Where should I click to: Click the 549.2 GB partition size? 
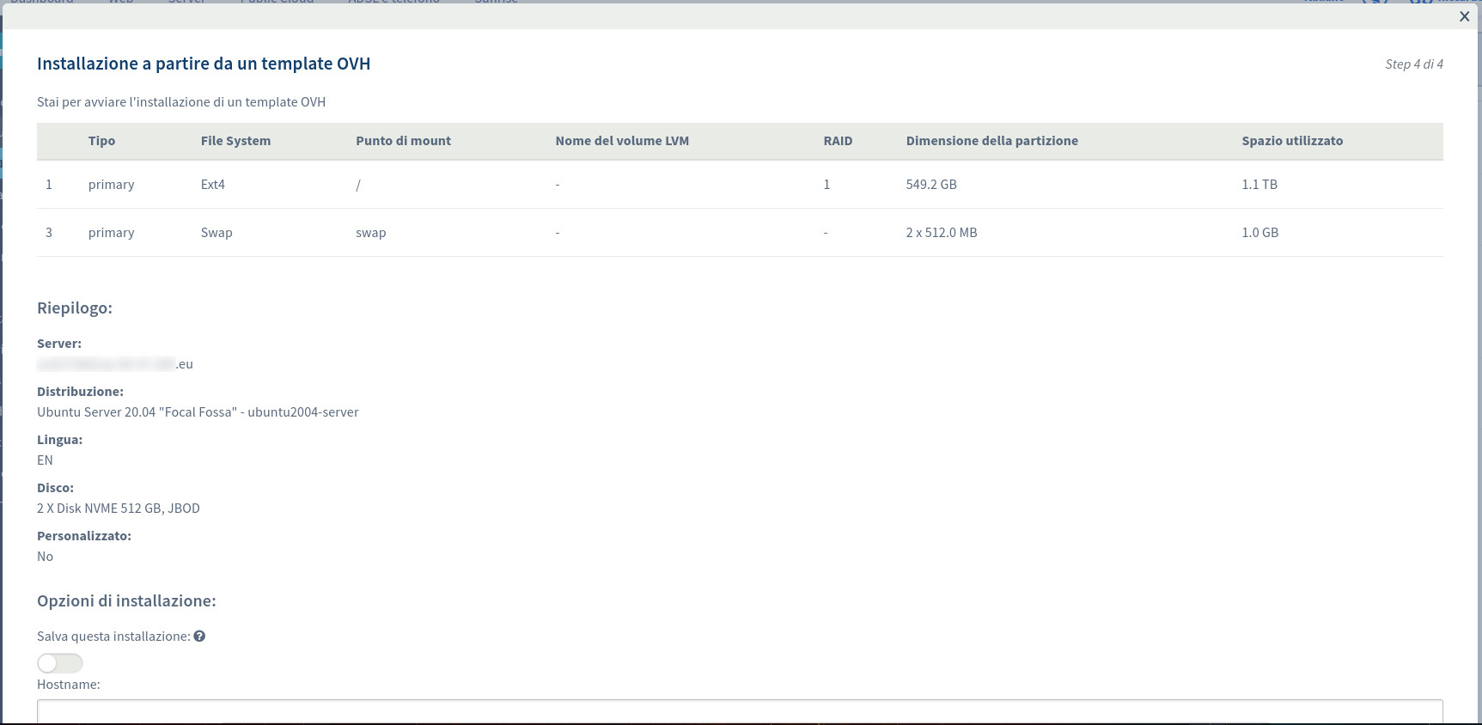pyautogui.click(x=931, y=185)
